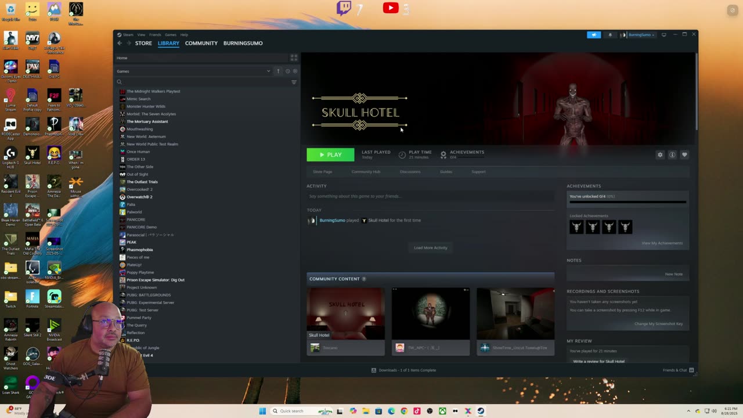Click the Steam content vertical scrollbar
743x418 pixels.
click(x=696, y=91)
